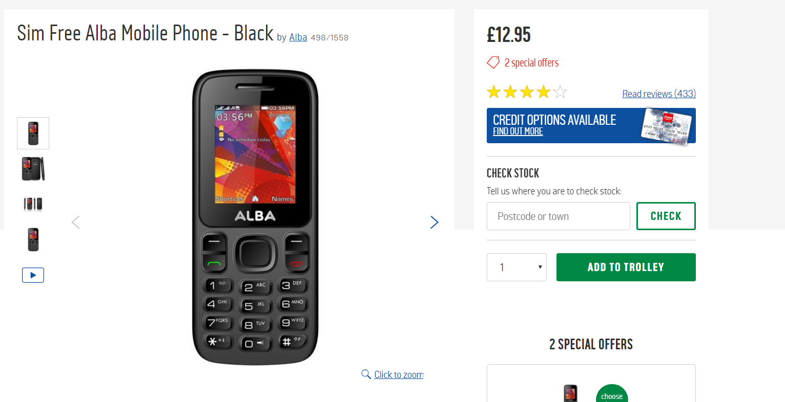Select the third product thumbnail
This screenshot has width=785, height=402.
[x=33, y=204]
